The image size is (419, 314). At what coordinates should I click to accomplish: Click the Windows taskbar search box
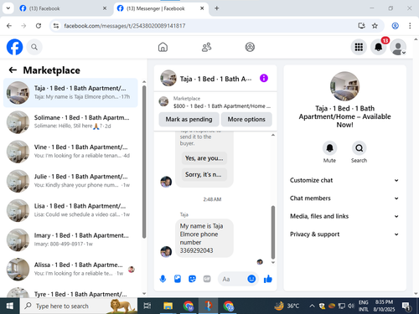79,306
